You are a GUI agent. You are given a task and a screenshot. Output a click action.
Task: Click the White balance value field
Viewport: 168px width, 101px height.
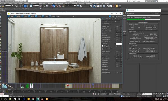[x=118, y=31]
